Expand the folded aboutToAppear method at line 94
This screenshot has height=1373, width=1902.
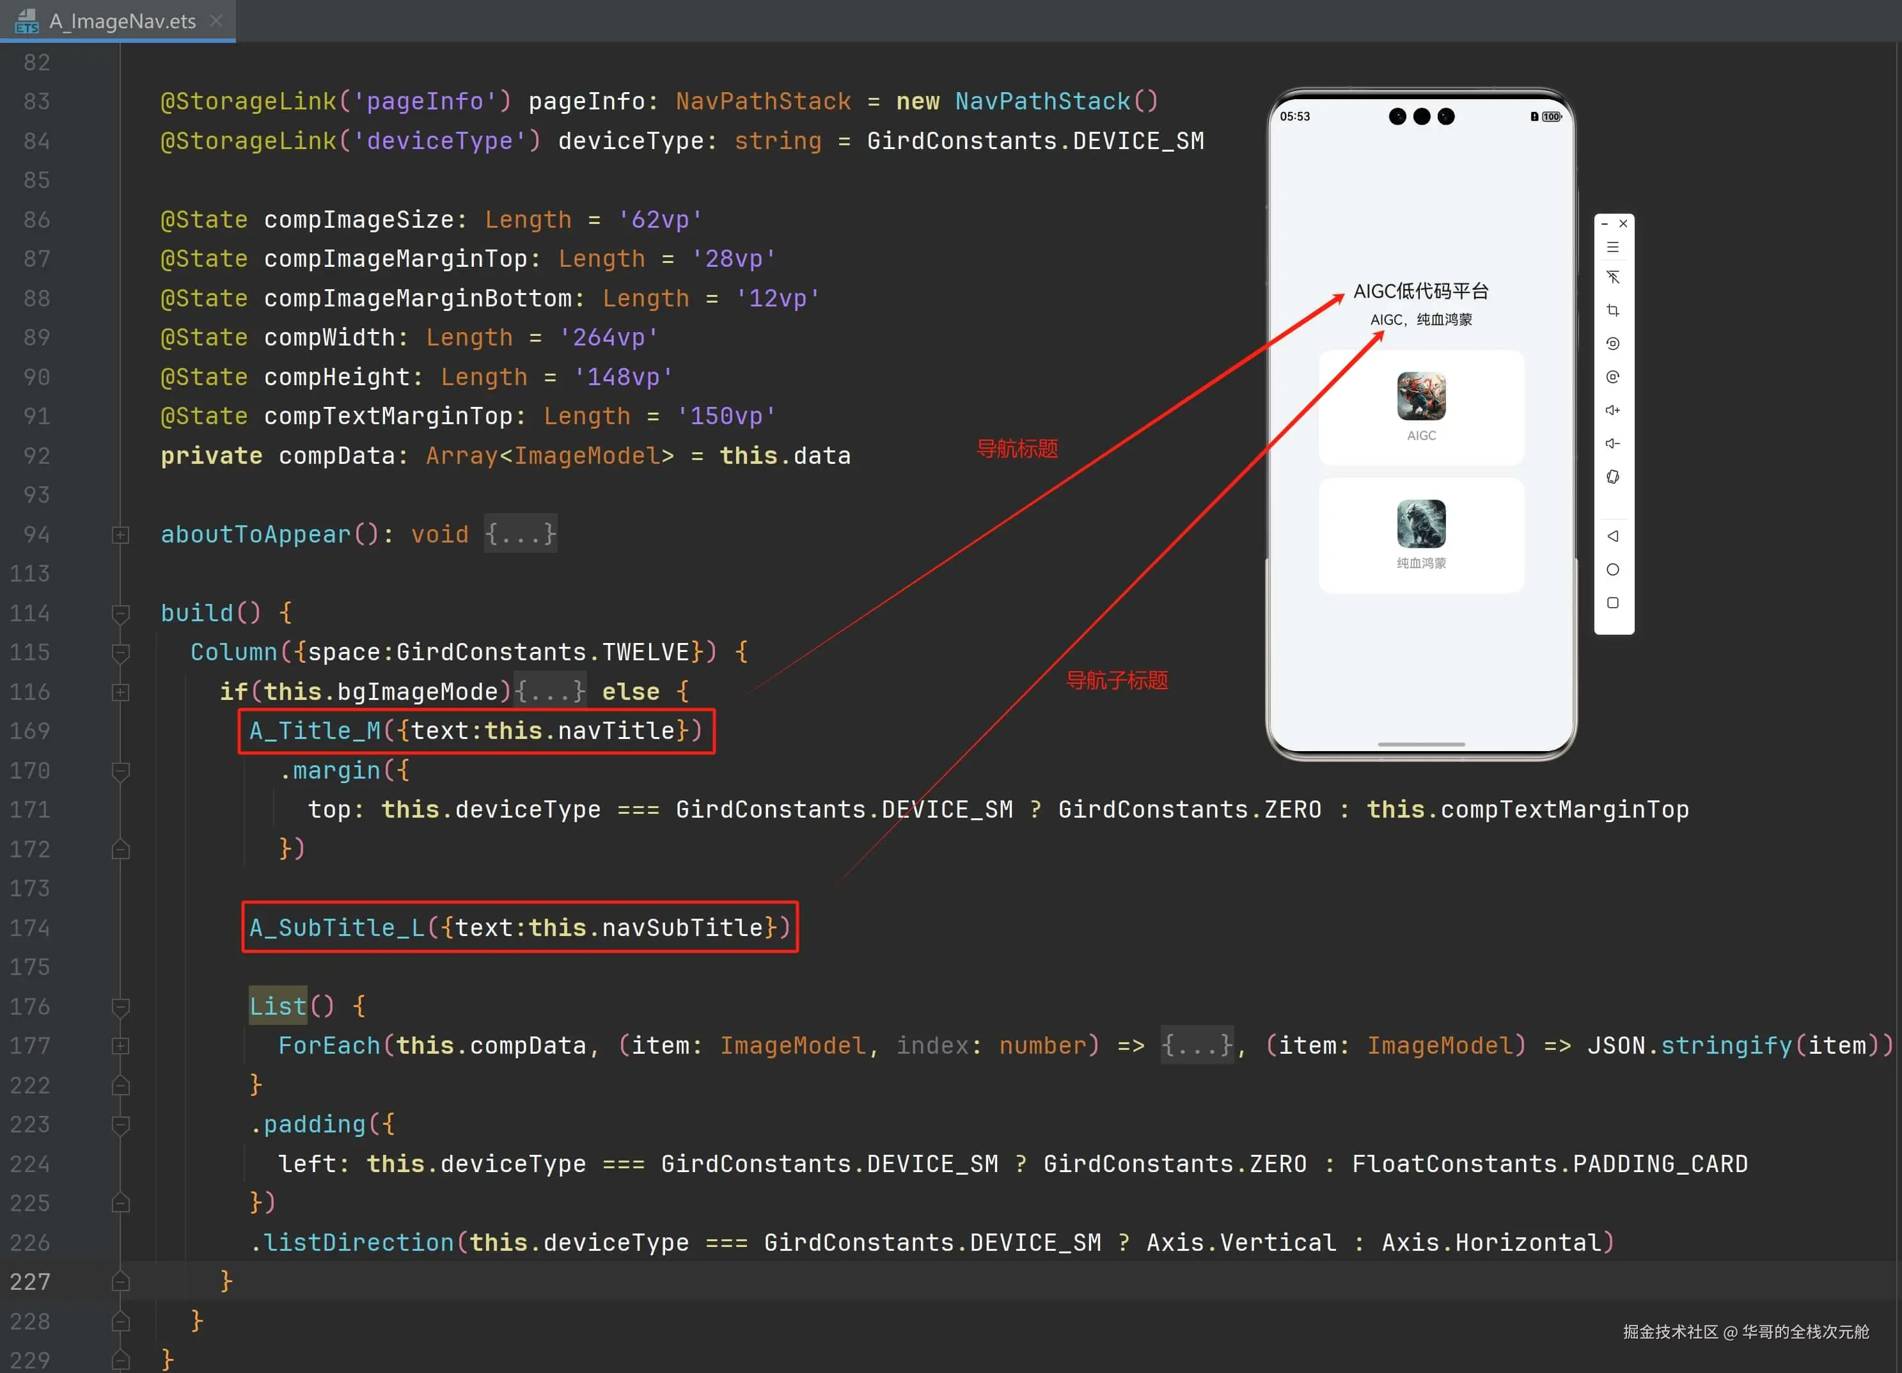[121, 534]
